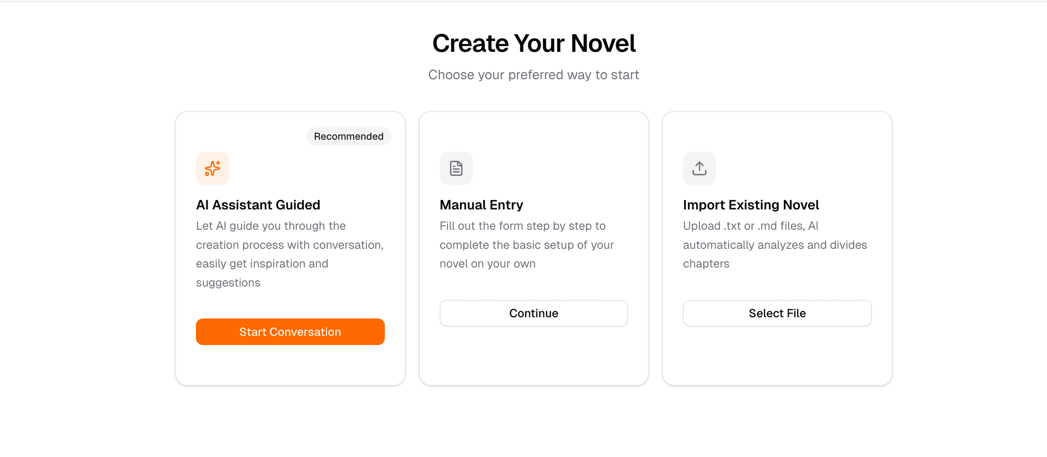Click the Import Existing Novel title

tap(751, 204)
